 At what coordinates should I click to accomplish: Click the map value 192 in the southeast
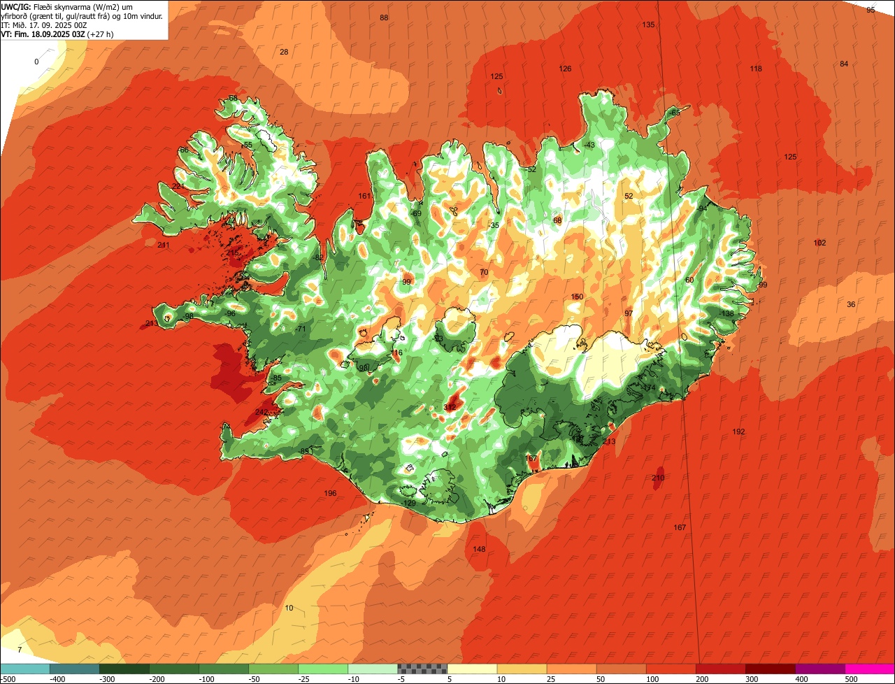[x=738, y=432]
